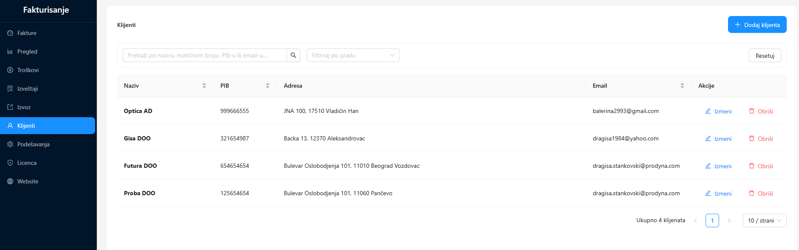
Task: Expand the 10 / strani page size selector
Action: point(764,220)
